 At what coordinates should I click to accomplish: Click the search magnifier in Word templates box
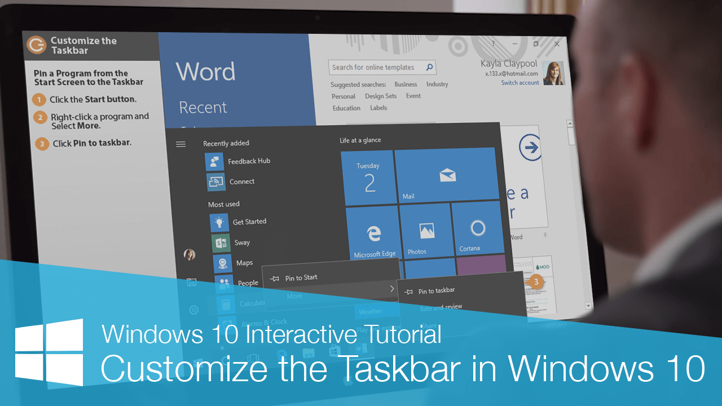(430, 67)
